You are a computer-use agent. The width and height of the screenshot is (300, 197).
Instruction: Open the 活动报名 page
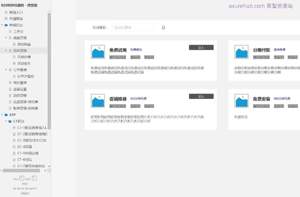pos(24,63)
